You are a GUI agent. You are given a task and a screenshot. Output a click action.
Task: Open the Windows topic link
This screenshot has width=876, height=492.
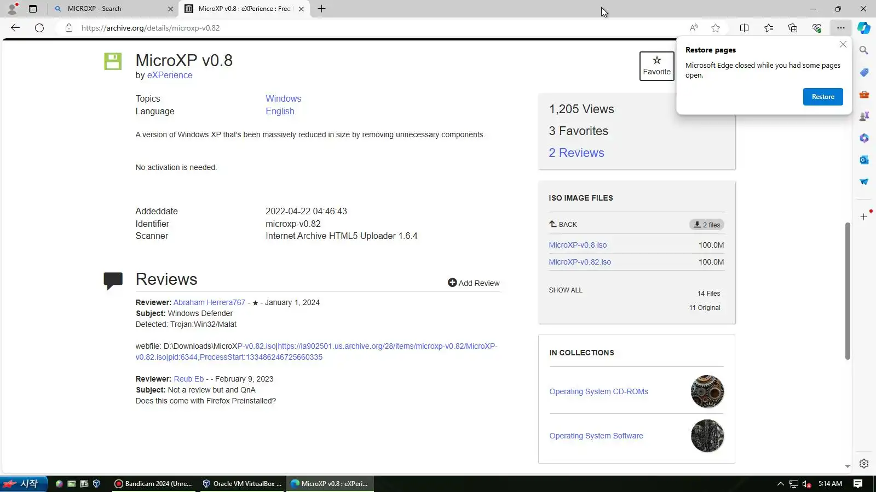(283, 99)
